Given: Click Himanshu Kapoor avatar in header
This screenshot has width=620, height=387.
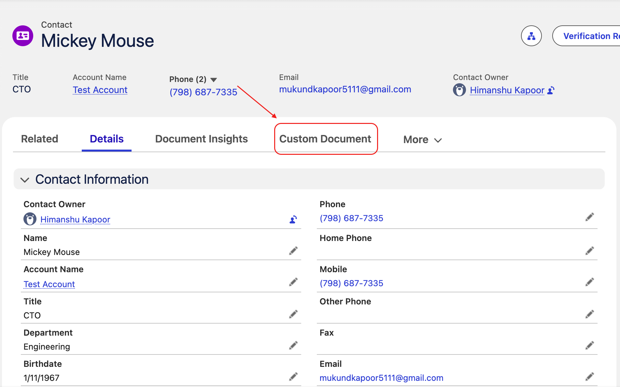Looking at the screenshot, I should pyautogui.click(x=459, y=90).
